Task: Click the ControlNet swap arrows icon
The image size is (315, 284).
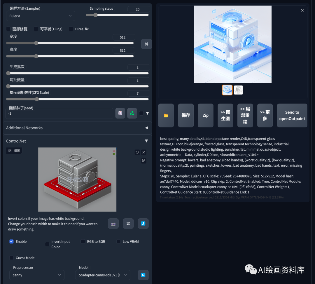Action: pos(128,224)
